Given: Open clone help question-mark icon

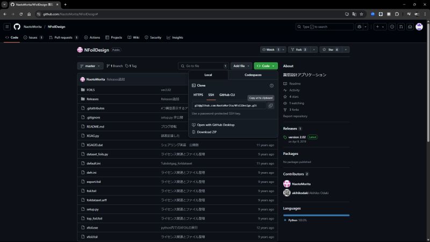Looking at the screenshot, I should (271, 86).
